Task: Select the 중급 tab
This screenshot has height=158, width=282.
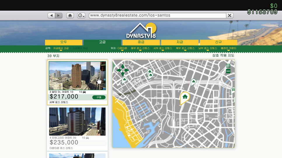Action: [141, 42]
